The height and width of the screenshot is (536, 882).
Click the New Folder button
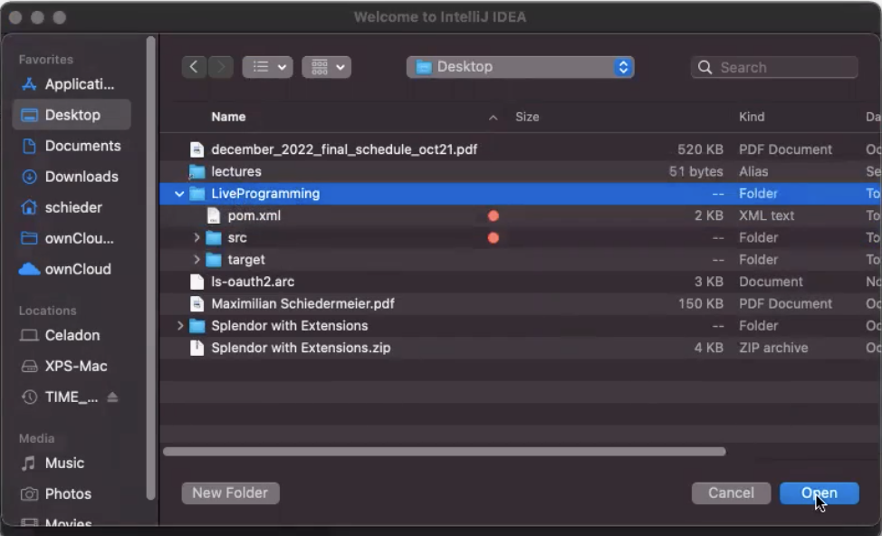pos(230,493)
